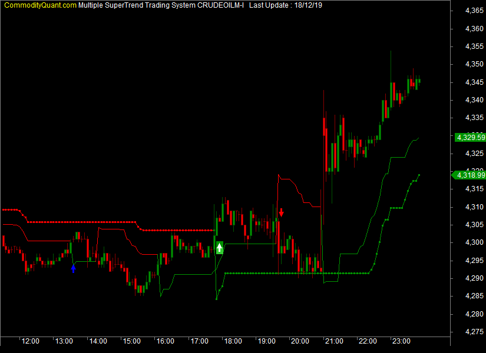This screenshot has height=353, width=486.
Task: Click the red down arrow sell signal
Action: click(281, 212)
